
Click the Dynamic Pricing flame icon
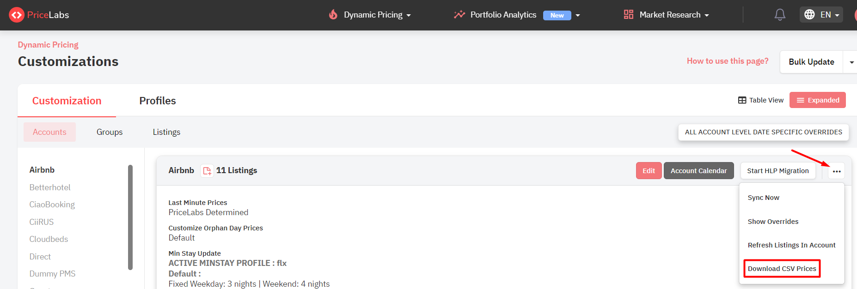click(x=333, y=15)
